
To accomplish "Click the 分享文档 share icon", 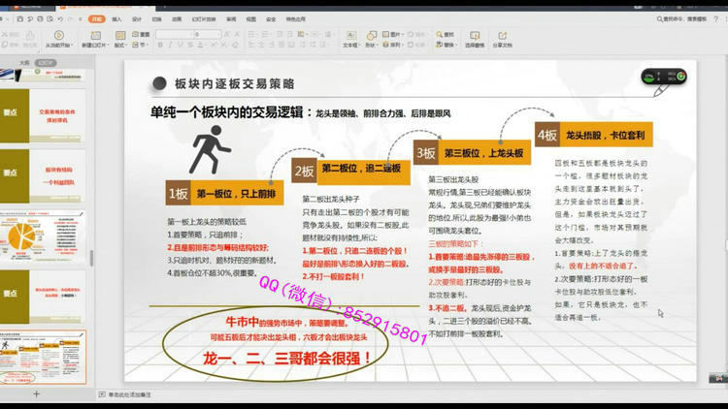I will 503,39.
